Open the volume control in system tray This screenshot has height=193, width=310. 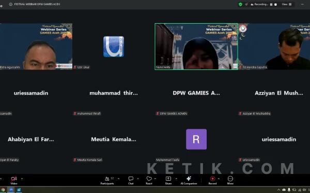point(304,190)
